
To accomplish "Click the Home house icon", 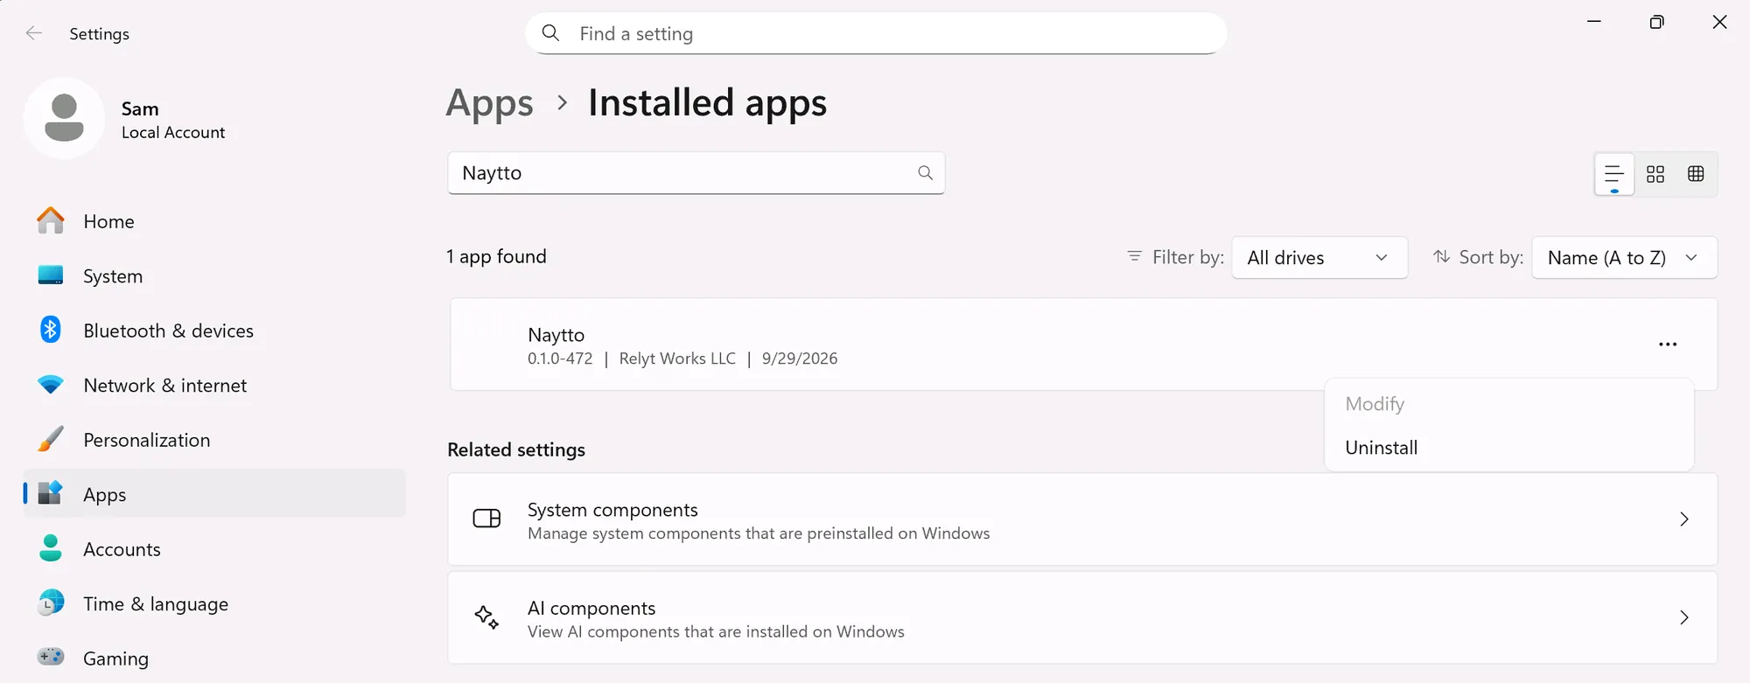I will [51, 220].
